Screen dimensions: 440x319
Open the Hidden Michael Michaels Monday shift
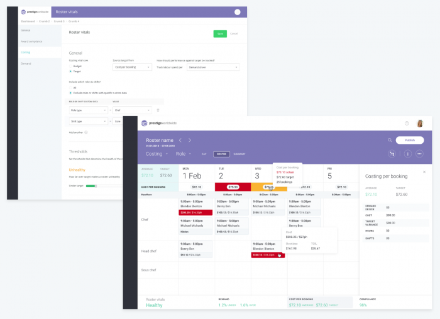point(195,226)
